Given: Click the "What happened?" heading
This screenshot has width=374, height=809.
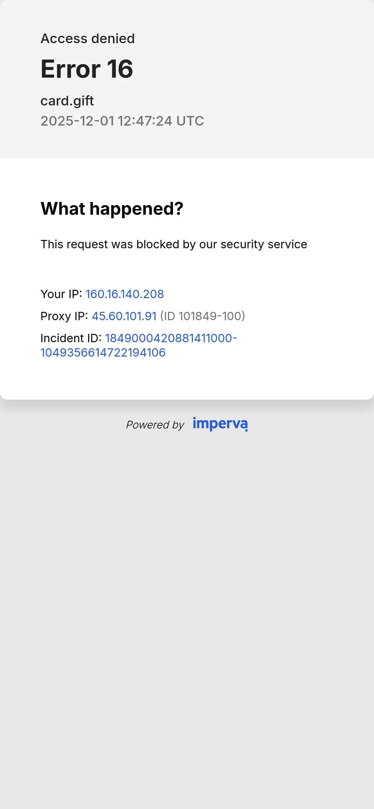Looking at the screenshot, I should tap(112, 209).
